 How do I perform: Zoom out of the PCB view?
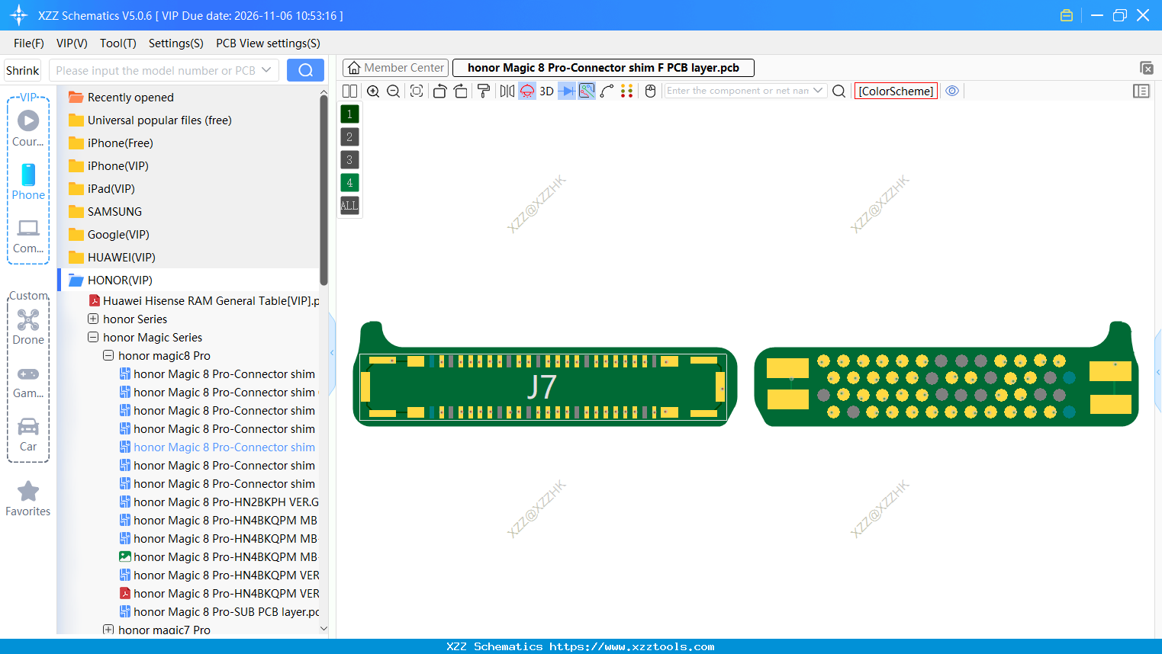(394, 91)
